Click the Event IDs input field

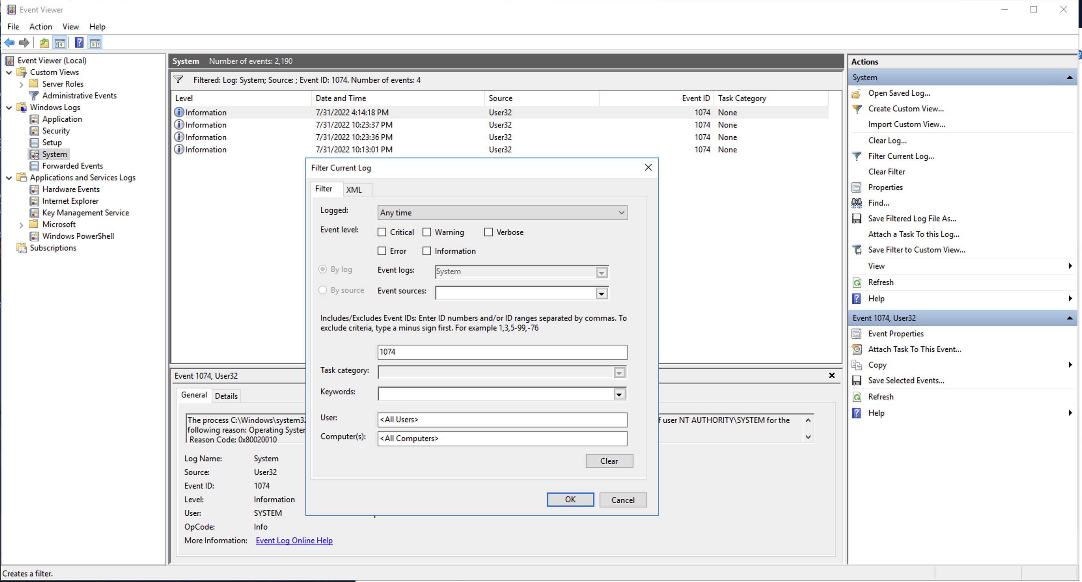click(502, 352)
